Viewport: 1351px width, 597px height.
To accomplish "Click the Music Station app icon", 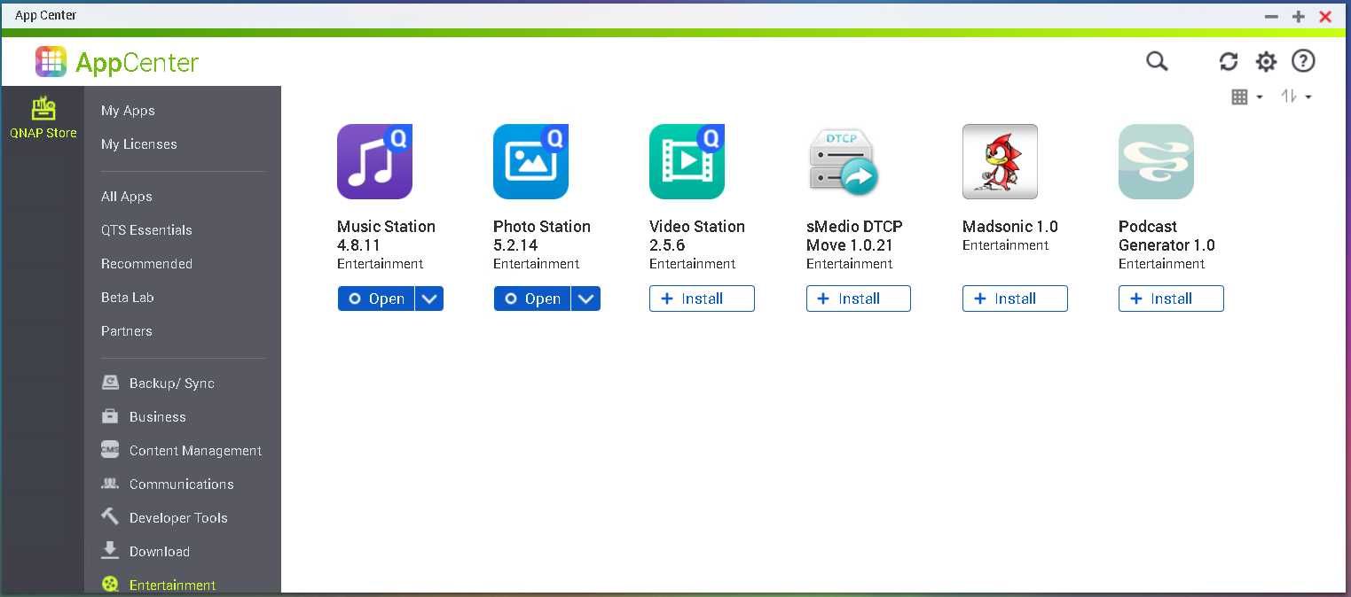I will 374,161.
